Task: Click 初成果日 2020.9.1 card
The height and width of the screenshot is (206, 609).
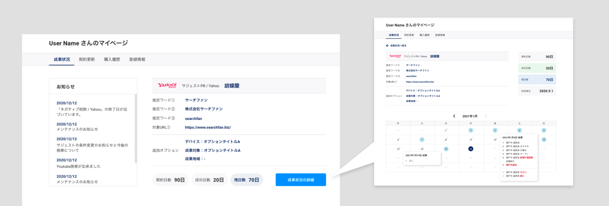Action: (537, 91)
